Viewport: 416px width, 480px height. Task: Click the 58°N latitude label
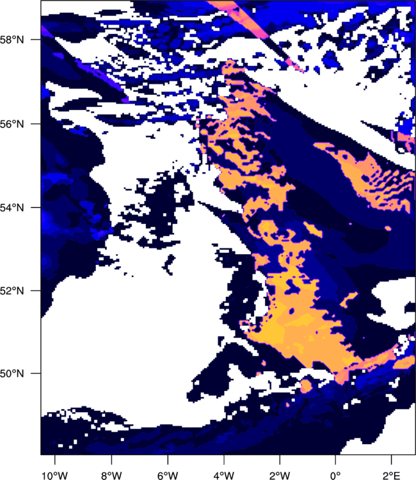coord(12,40)
